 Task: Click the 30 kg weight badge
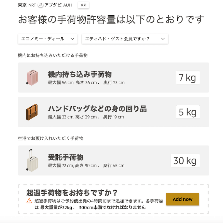[185, 161]
